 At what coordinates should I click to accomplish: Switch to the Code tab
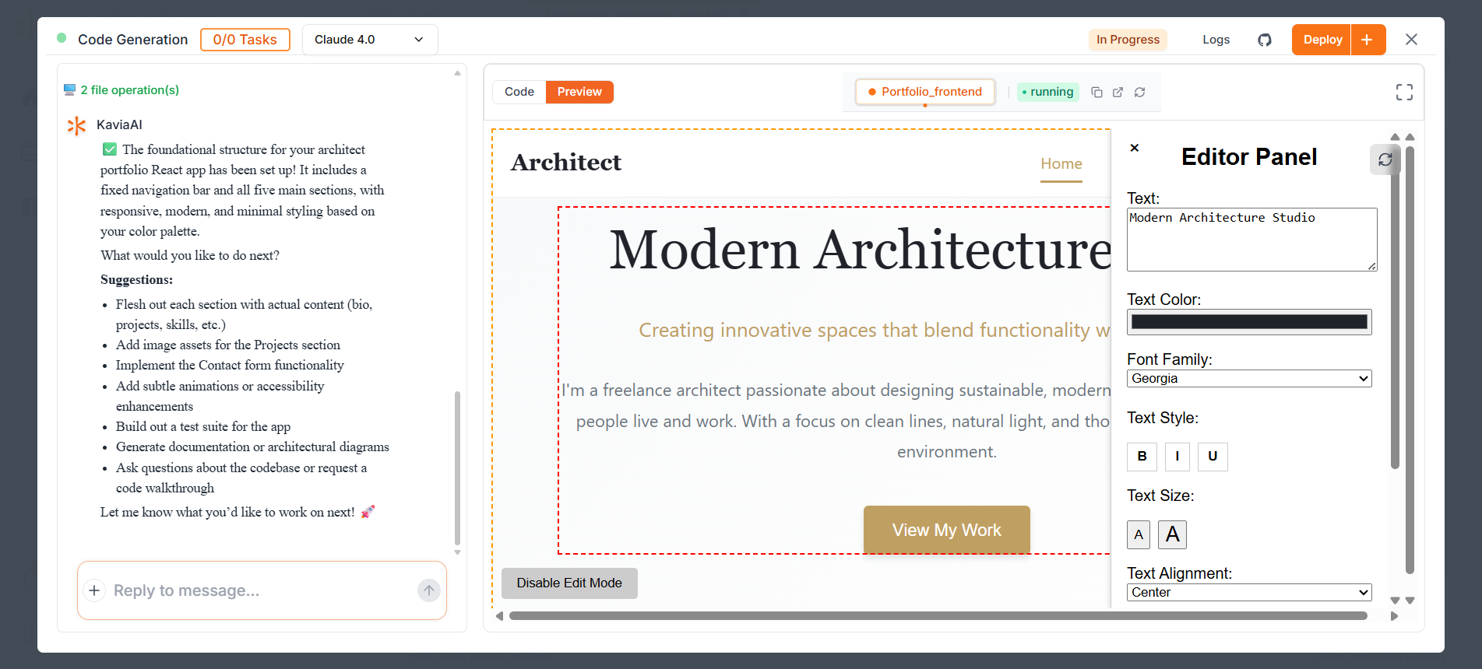[x=519, y=92]
